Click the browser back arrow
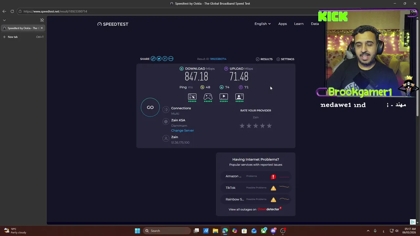This screenshot has width=420, height=236. [x=4, y=11]
